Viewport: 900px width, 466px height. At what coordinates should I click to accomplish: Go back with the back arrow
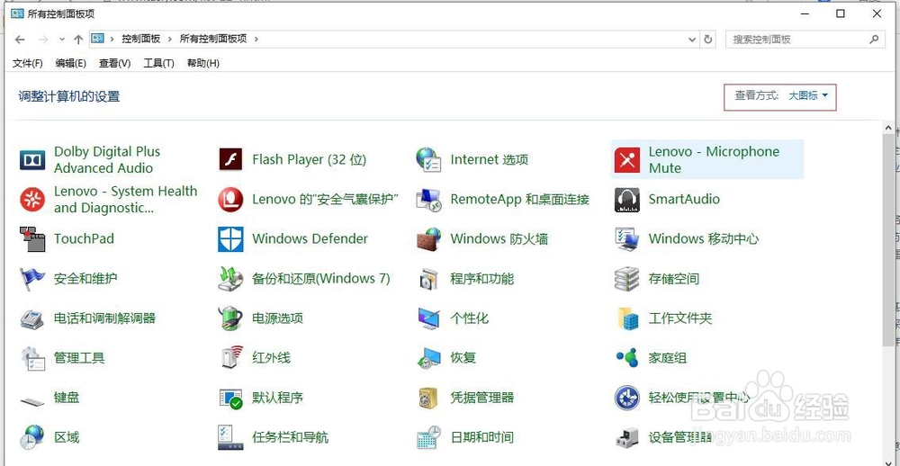20,40
